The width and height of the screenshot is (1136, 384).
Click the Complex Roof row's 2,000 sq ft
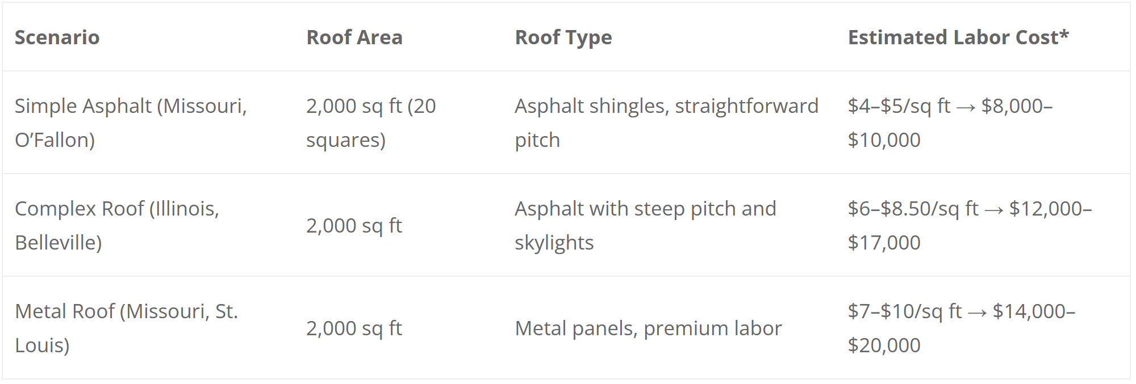click(x=354, y=226)
